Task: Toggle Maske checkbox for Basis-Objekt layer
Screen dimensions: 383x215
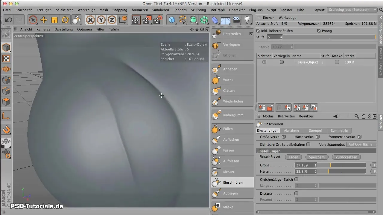Action: click(x=337, y=62)
